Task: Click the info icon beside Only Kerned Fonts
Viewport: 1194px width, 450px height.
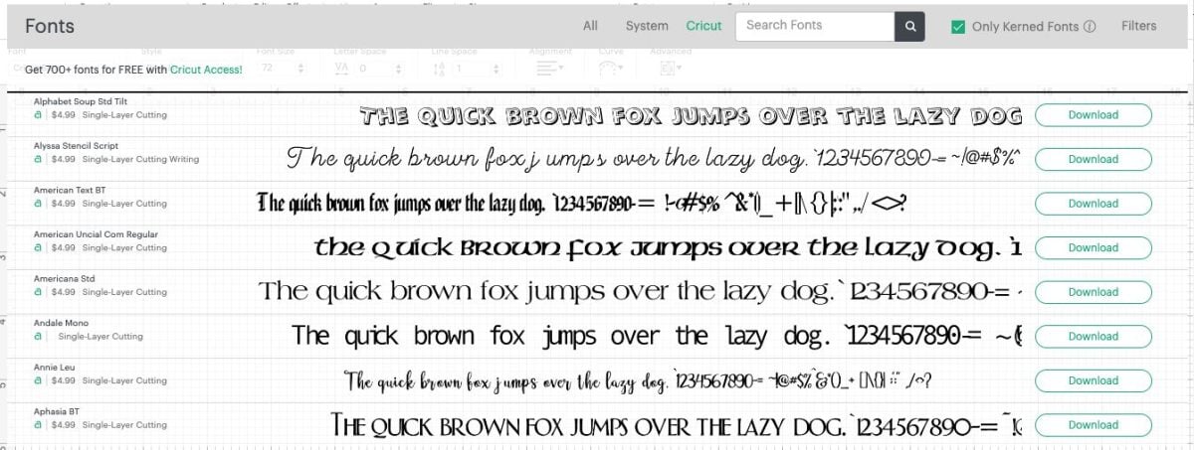Action: pos(1090,27)
